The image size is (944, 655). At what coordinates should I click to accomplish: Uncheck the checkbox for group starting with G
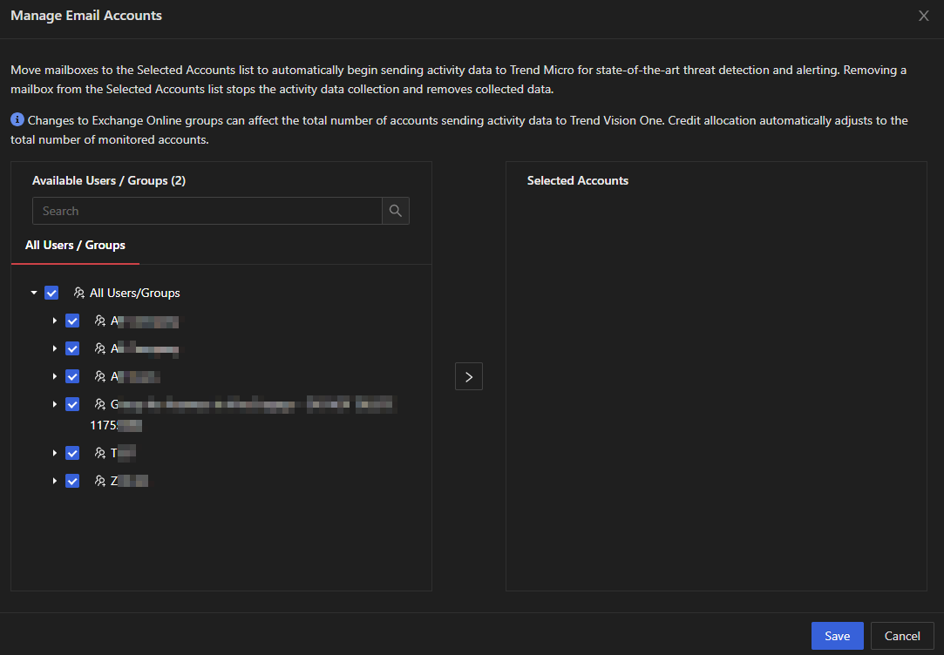coord(72,404)
